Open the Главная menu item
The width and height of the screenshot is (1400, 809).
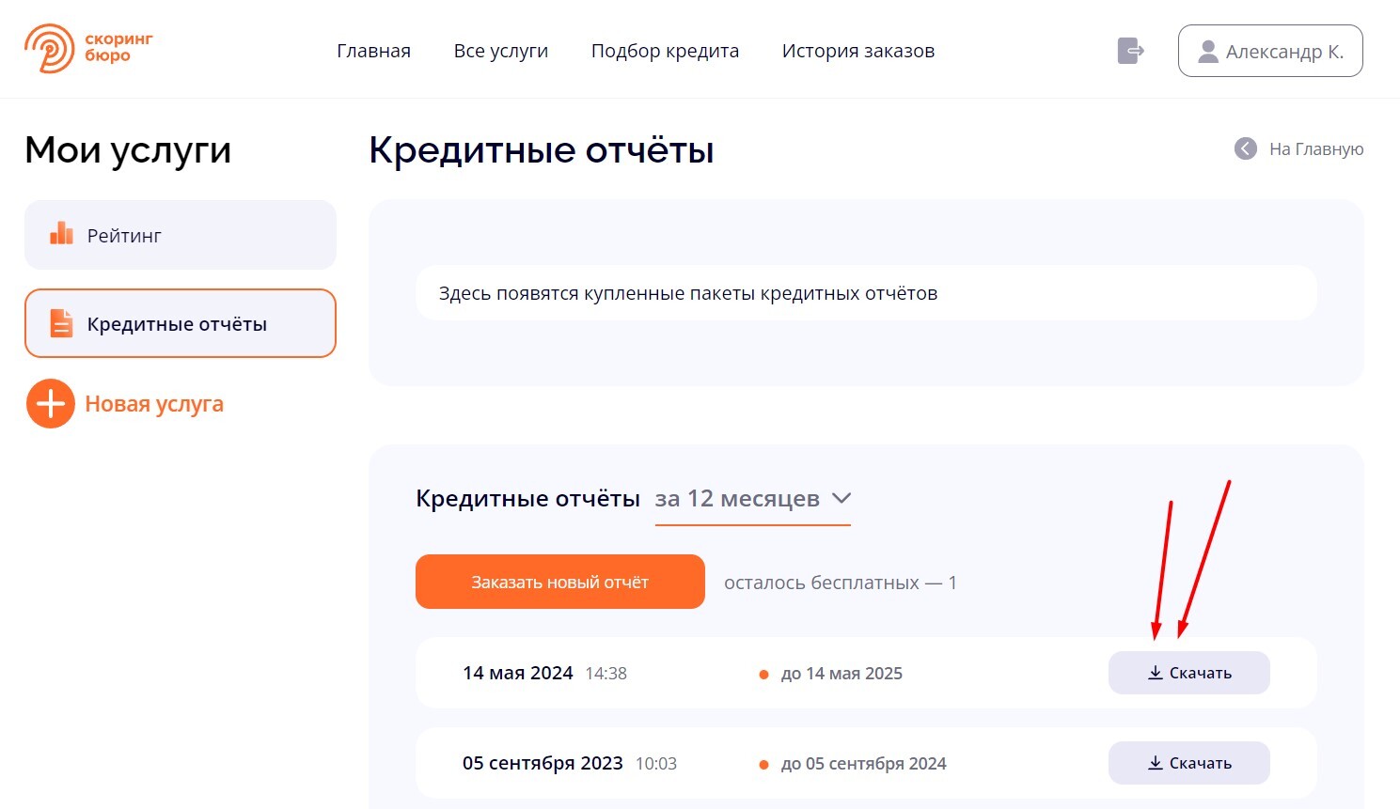[x=373, y=51]
